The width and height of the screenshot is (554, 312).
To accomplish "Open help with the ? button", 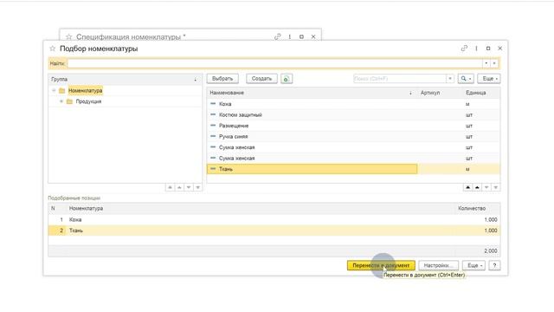I will (x=494, y=265).
